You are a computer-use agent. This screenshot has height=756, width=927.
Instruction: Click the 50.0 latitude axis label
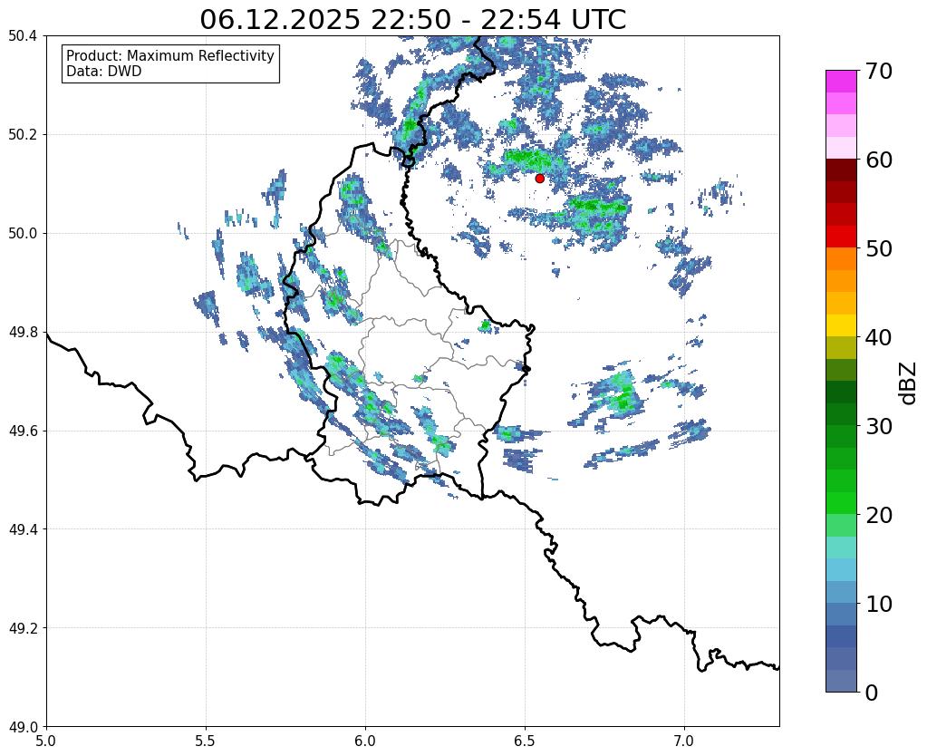[x=23, y=234]
